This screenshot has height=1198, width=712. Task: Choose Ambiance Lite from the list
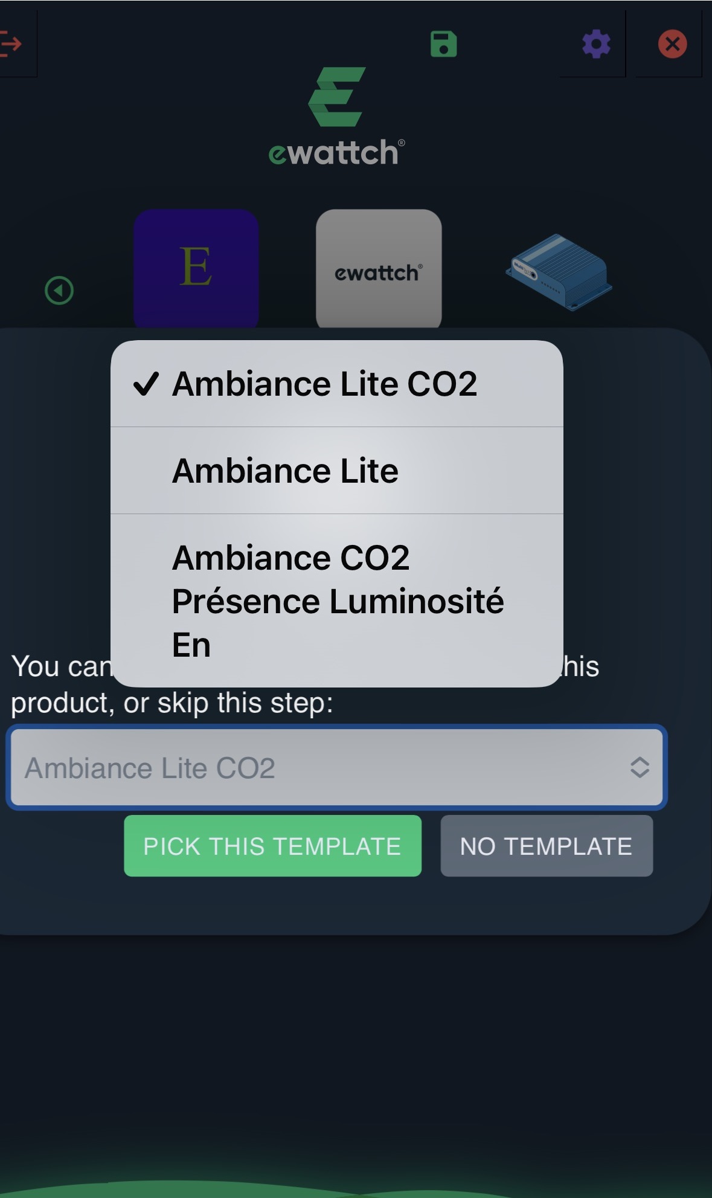click(x=285, y=471)
